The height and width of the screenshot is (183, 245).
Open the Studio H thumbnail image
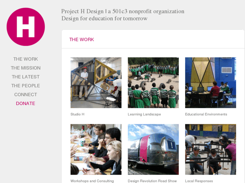point(96,83)
